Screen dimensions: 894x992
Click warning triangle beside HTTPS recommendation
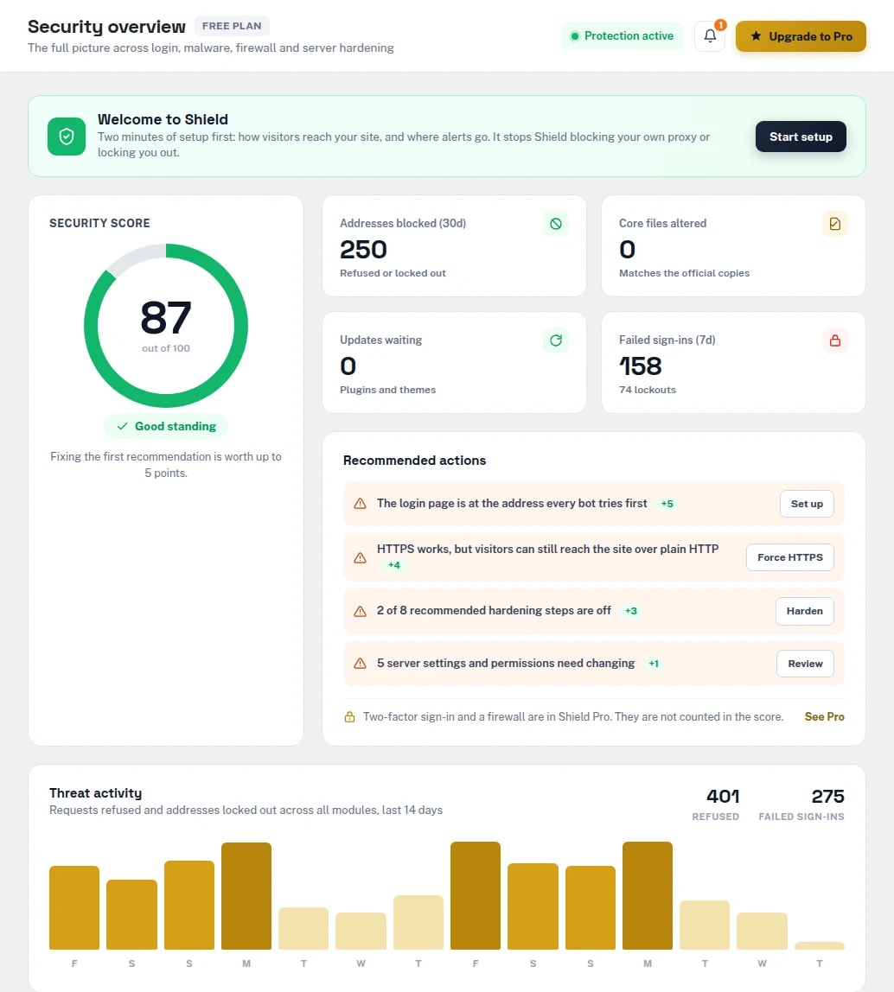[x=360, y=557]
